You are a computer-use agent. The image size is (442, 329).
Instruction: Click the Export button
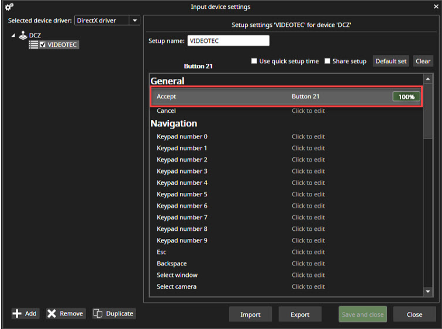[300, 314]
